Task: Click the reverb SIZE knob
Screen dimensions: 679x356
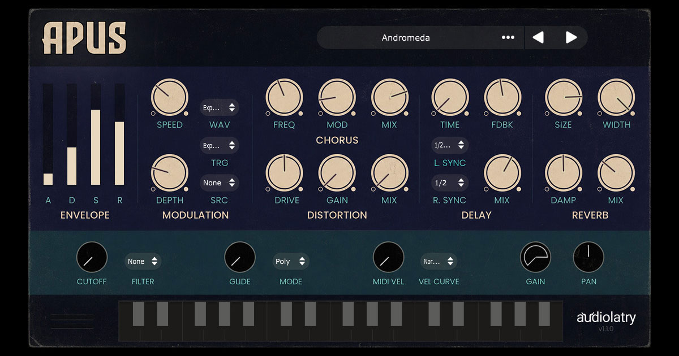Action: (x=564, y=97)
